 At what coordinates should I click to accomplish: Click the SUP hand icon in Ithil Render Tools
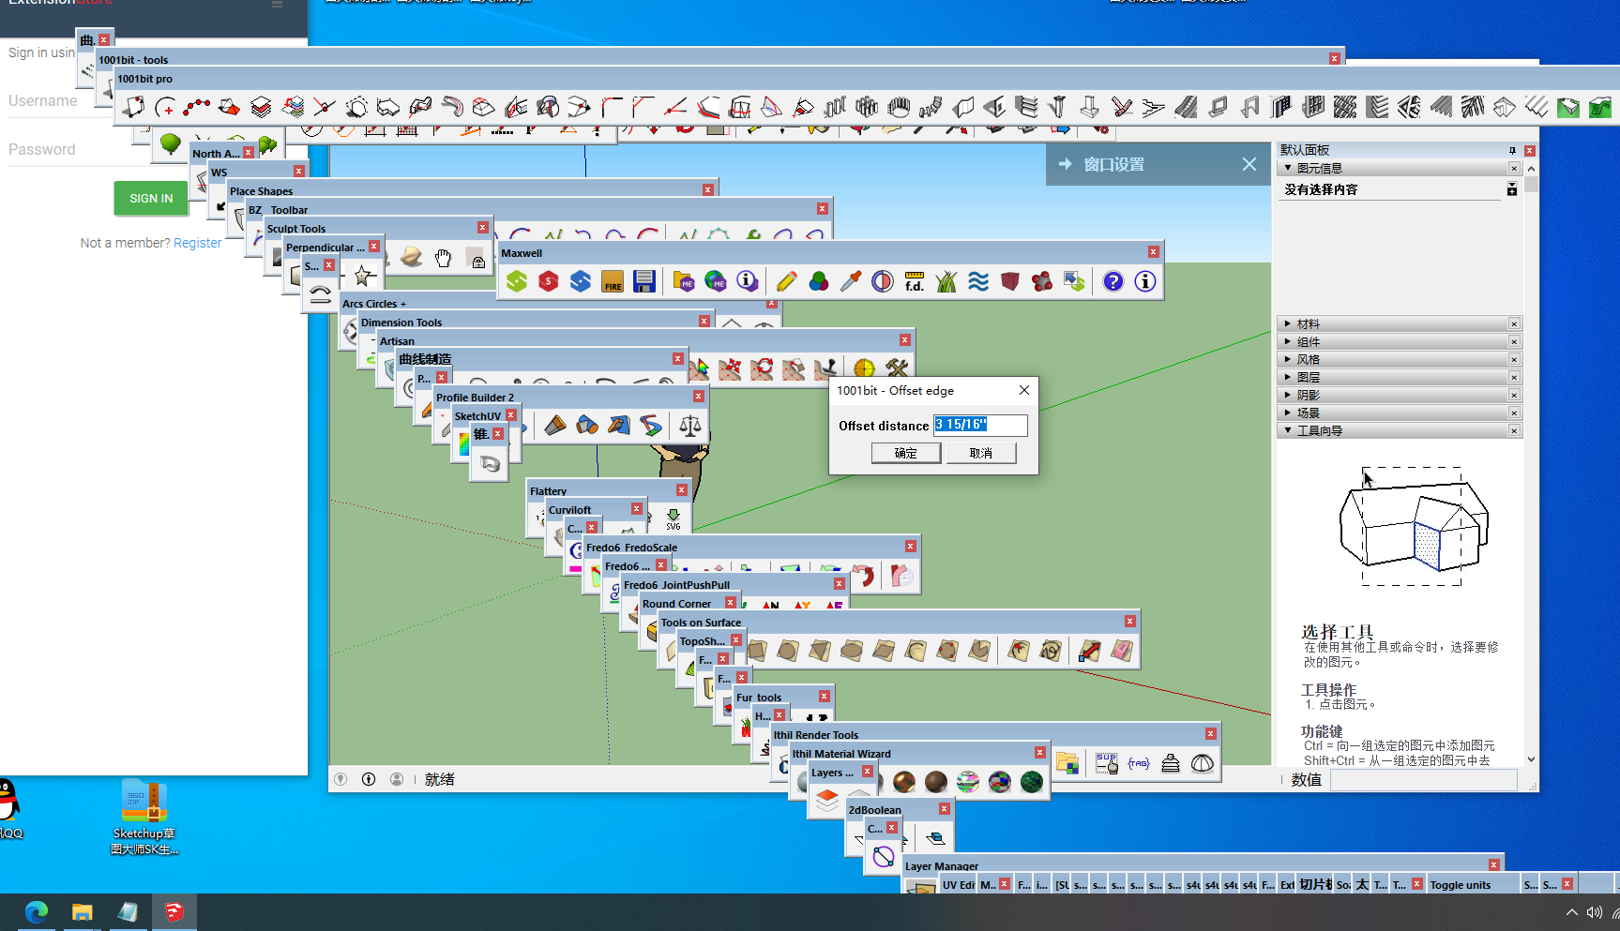(1107, 763)
